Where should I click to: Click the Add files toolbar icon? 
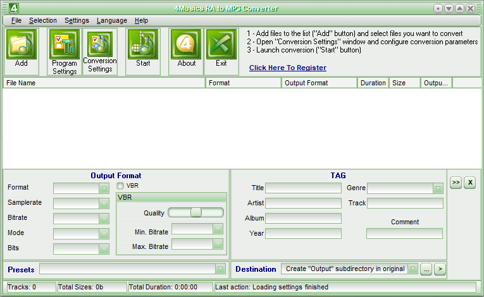[x=22, y=44]
